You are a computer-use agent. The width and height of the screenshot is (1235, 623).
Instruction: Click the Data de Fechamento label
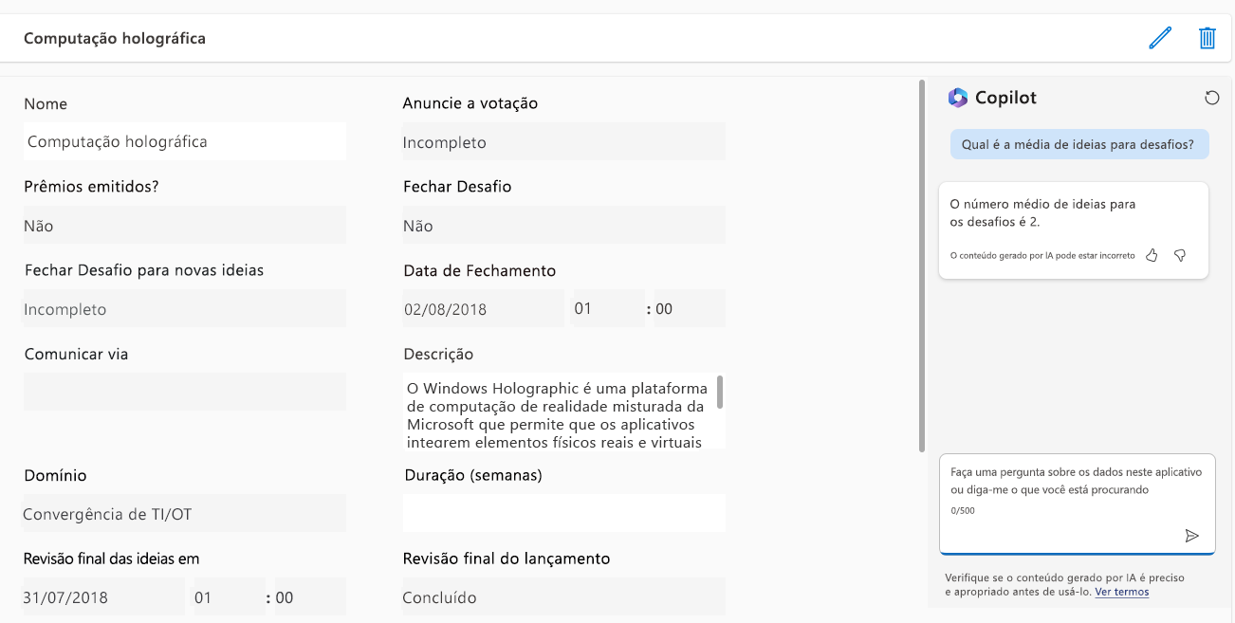[x=479, y=271]
